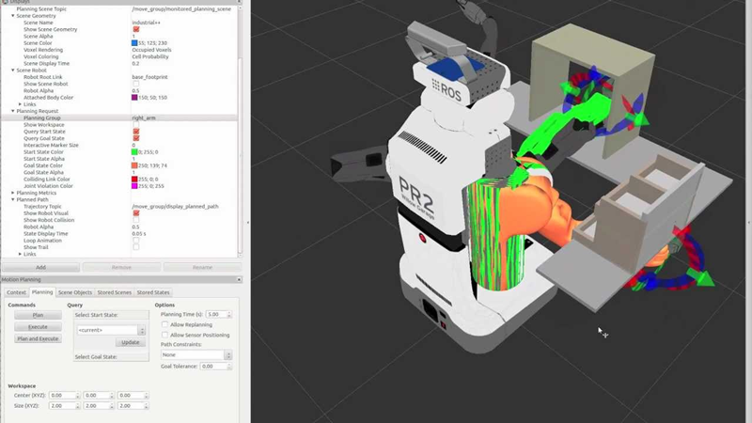Collapse the Planning Request node

pyautogui.click(x=13, y=111)
